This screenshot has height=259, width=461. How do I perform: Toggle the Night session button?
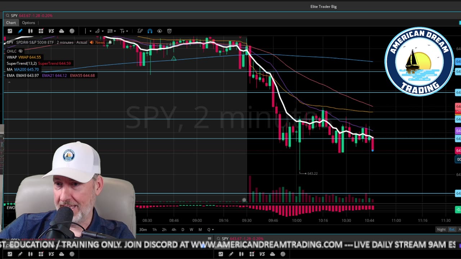point(441,230)
